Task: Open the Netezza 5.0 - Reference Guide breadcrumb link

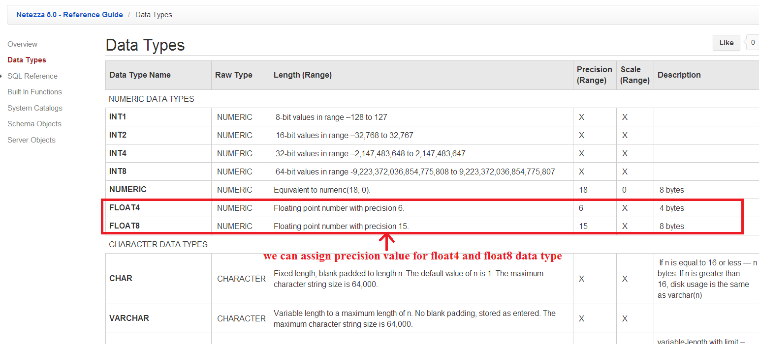Action: point(69,15)
